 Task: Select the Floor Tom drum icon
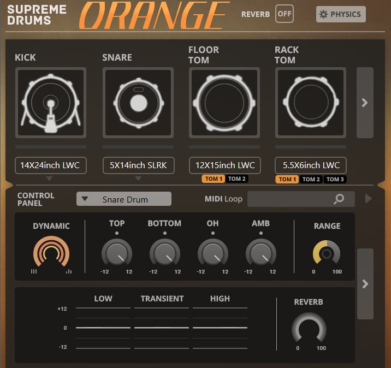(x=224, y=102)
